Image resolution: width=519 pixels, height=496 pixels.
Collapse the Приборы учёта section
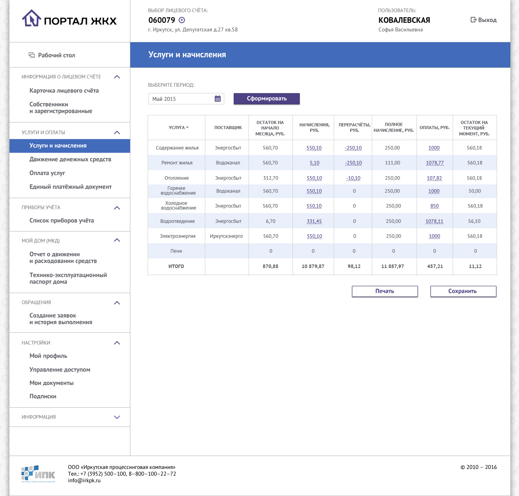pyautogui.click(x=117, y=208)
